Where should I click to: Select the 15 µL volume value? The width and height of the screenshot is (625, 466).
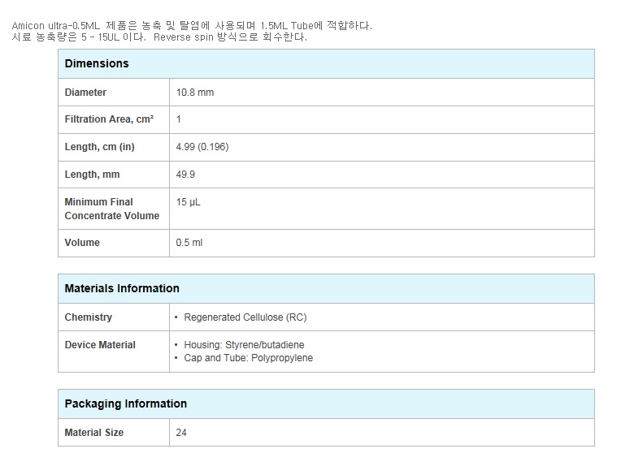click(188, 202)
